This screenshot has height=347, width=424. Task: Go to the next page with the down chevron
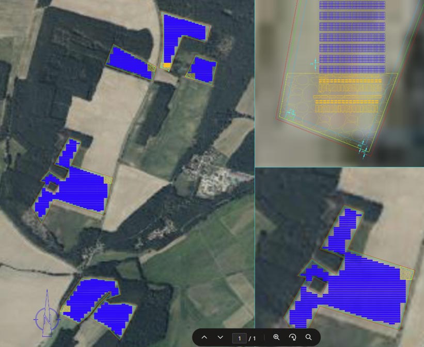click(221, 337)
